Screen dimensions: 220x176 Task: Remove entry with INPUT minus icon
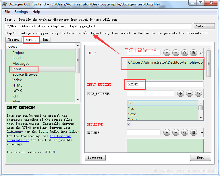[x=176, y=53]
